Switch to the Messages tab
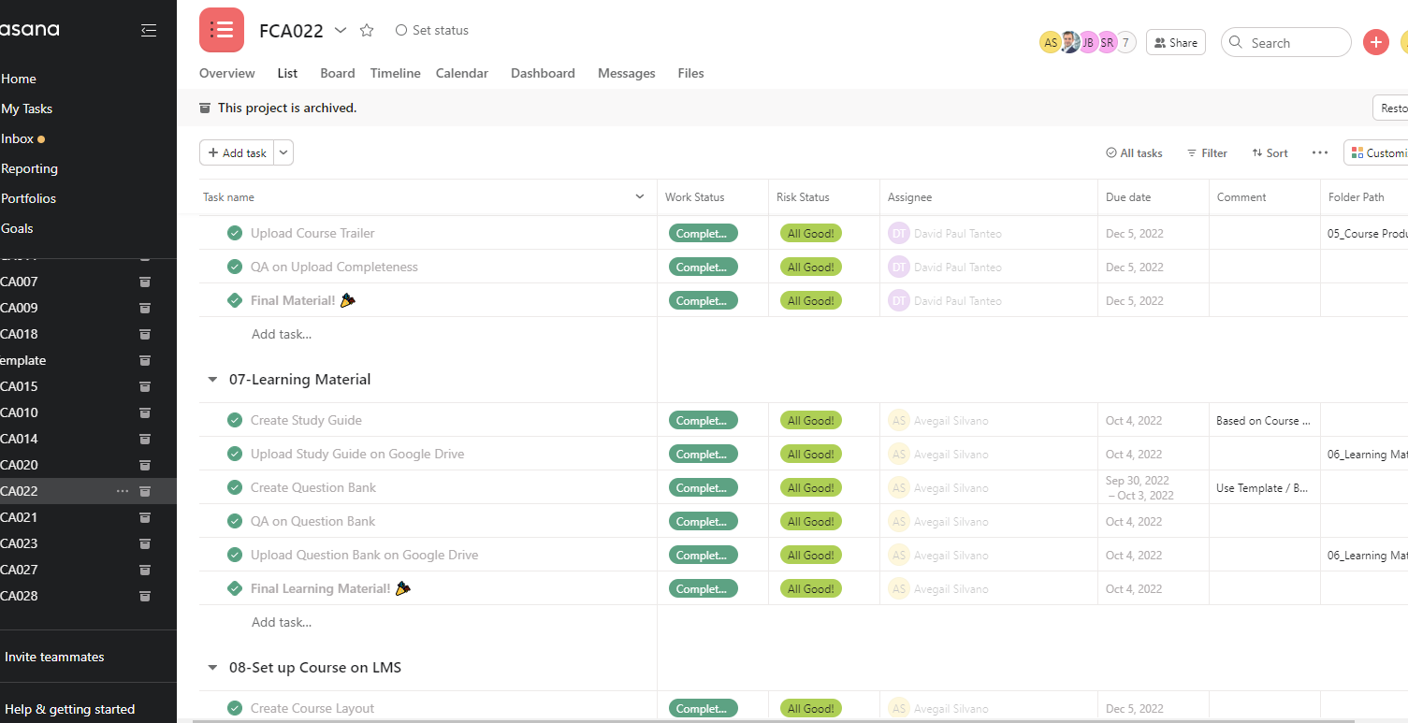Viewport: 1408px width, 723px height. point(627,73)
